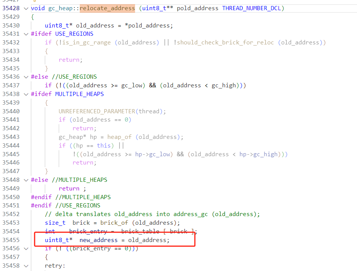Collapse the #ifdef MULTIPLE_HEAPS section
The image size is (357, 271).
click(25, 94)
